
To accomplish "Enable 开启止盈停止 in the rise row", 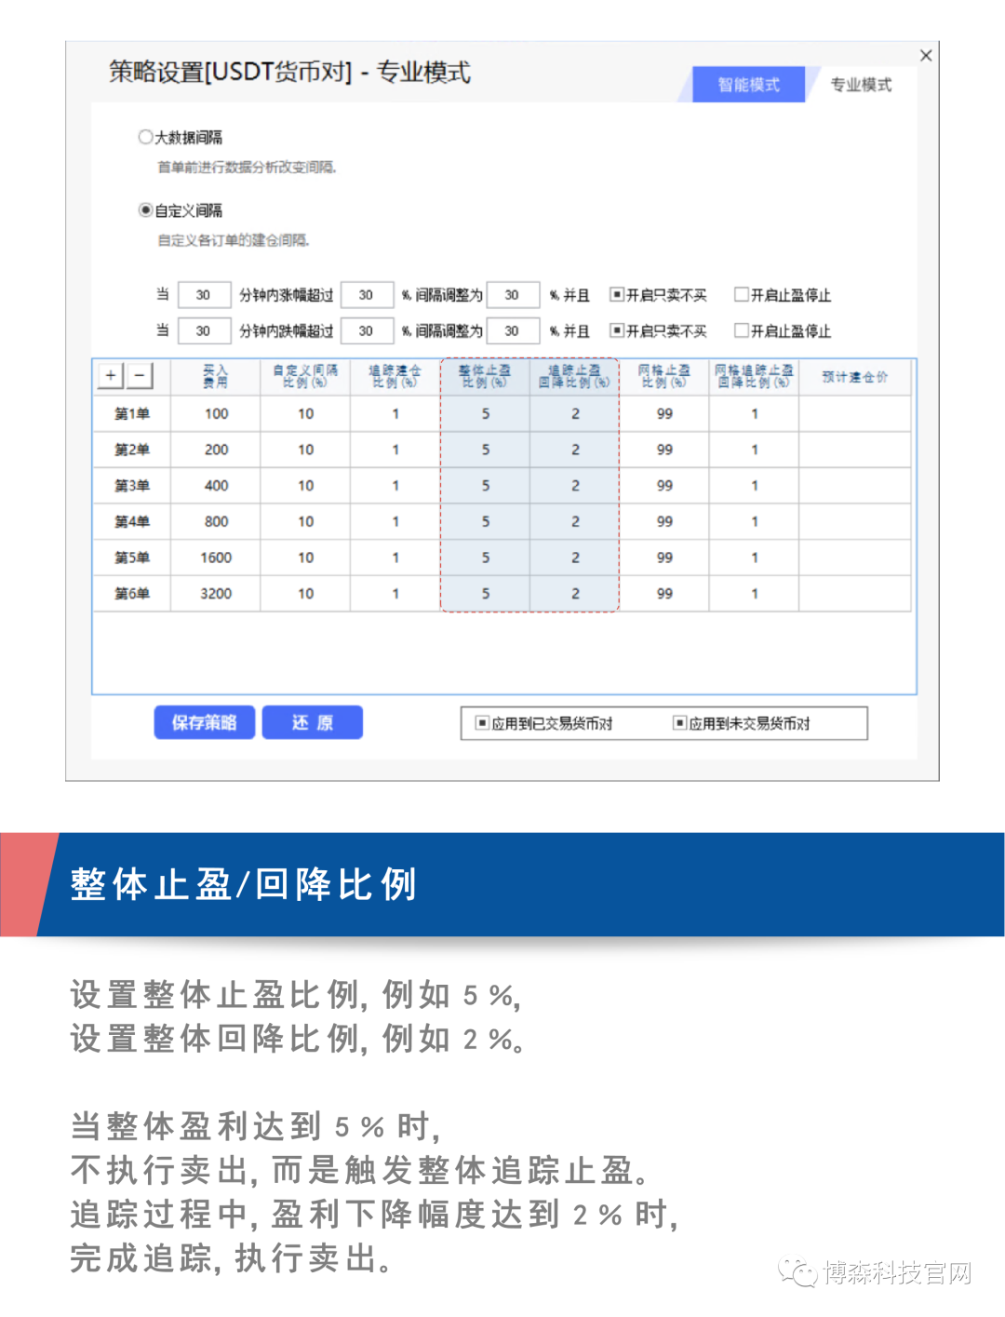I will click(742, 295).
